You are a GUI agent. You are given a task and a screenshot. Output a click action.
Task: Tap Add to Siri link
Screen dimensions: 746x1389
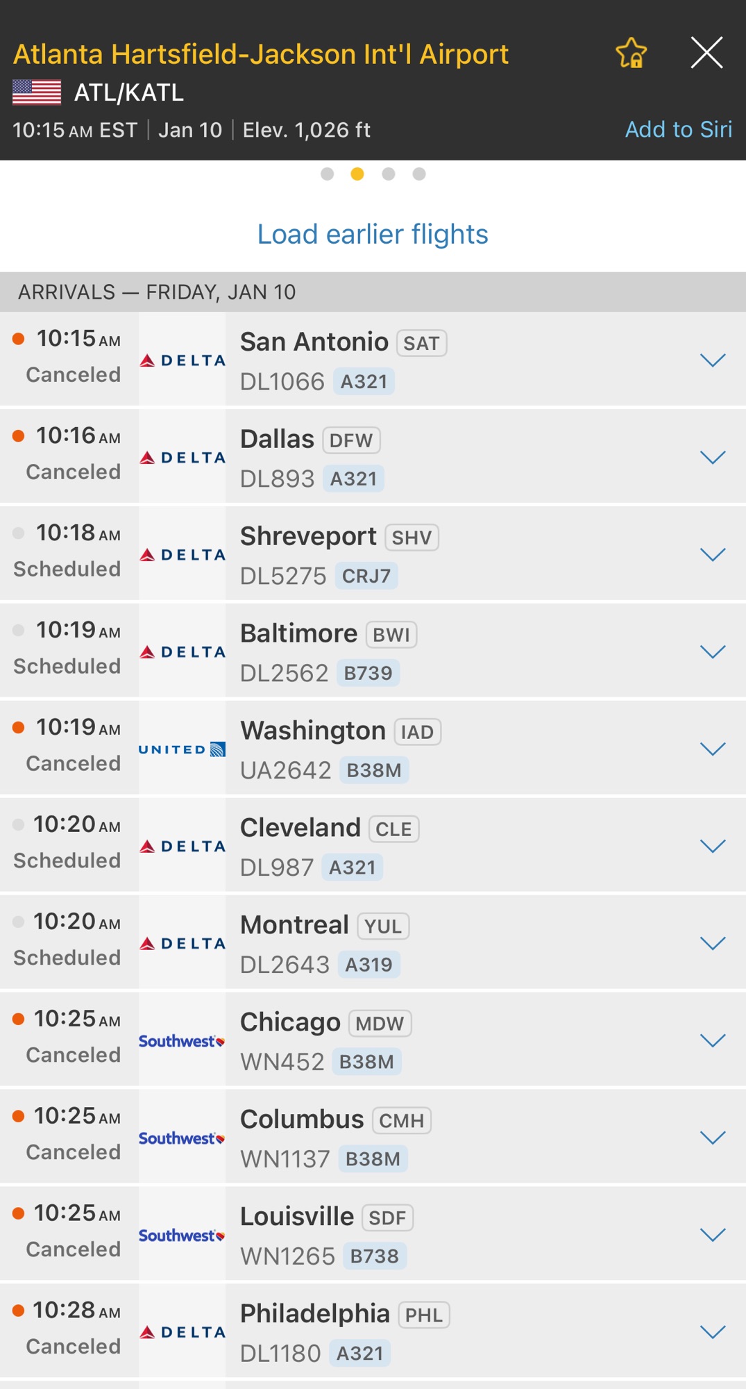pyautogui.click(x=678, y=129)
